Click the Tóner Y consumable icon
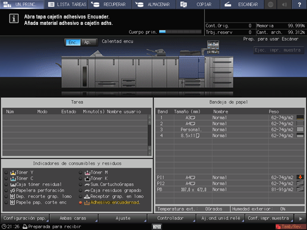 pos(13,172)
